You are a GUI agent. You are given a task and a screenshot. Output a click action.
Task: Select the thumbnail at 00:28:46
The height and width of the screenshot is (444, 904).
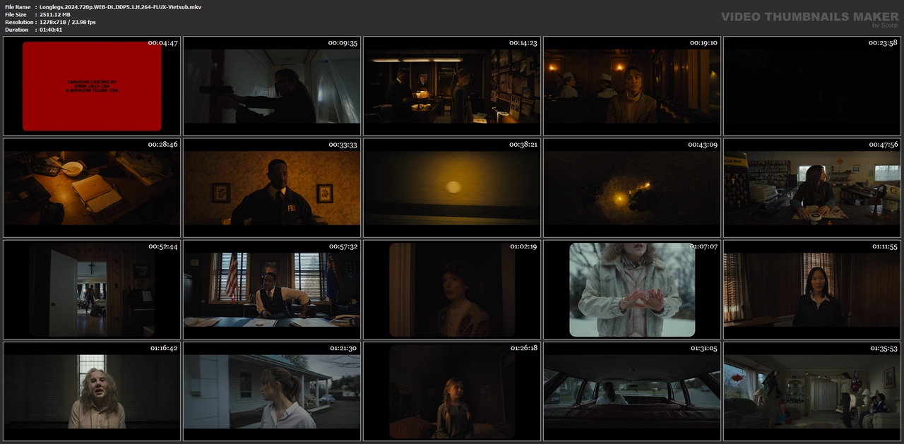coord(92,188)
